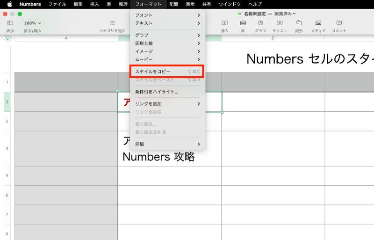374x240 pixels.
Task: Click the table select-all circle handle
Action: click(x=7, y=38)
